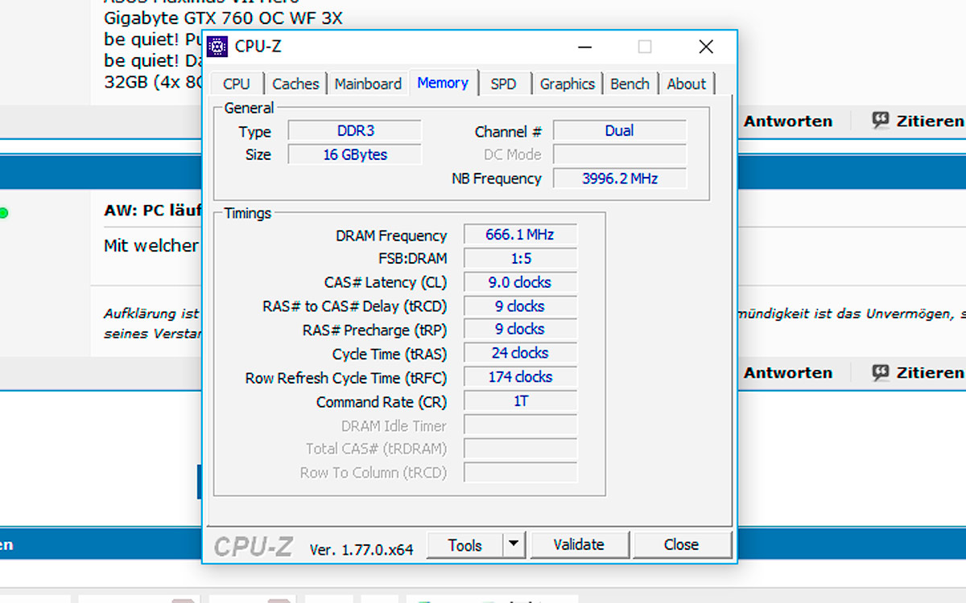
Task: Click the version text Ver. 1.77.0.x64
Action: coord(361,550)
